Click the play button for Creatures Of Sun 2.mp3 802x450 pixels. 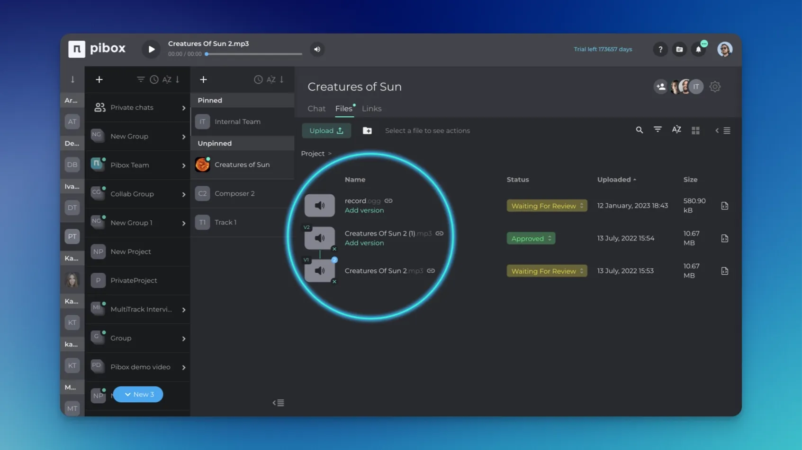point(151,49)
